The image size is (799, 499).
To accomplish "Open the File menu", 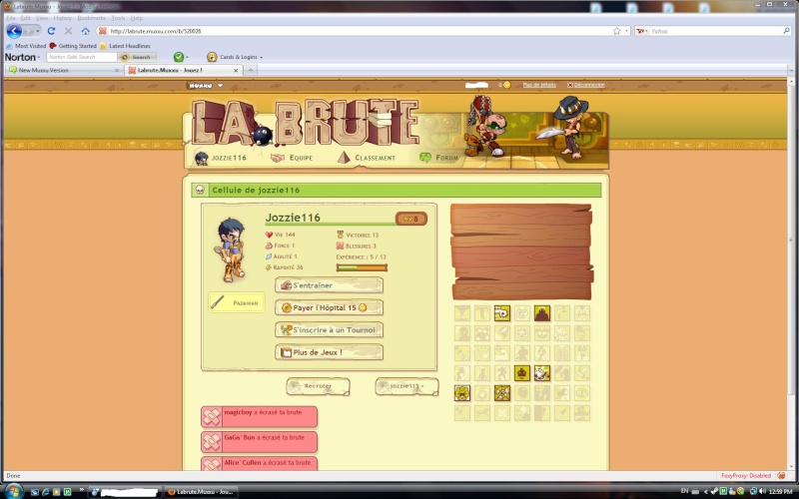I will pos(11,18).
